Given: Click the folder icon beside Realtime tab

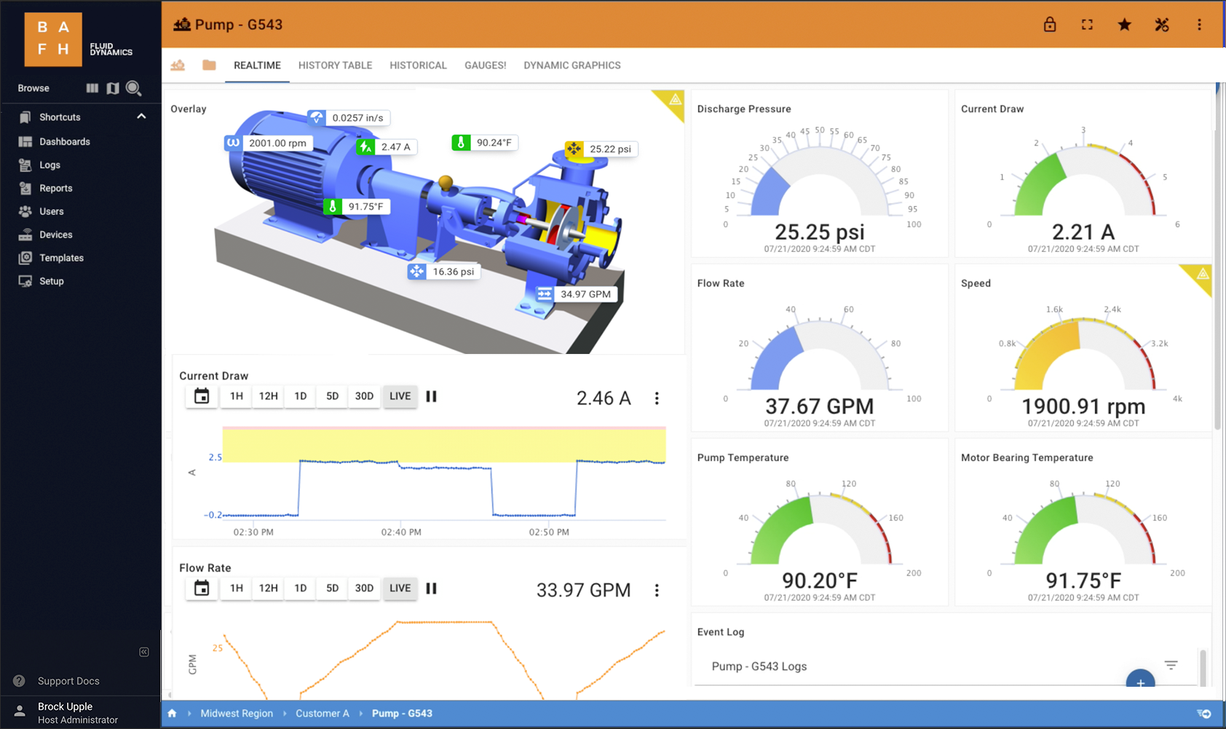Looking at the screenshot, I should 209,66.
